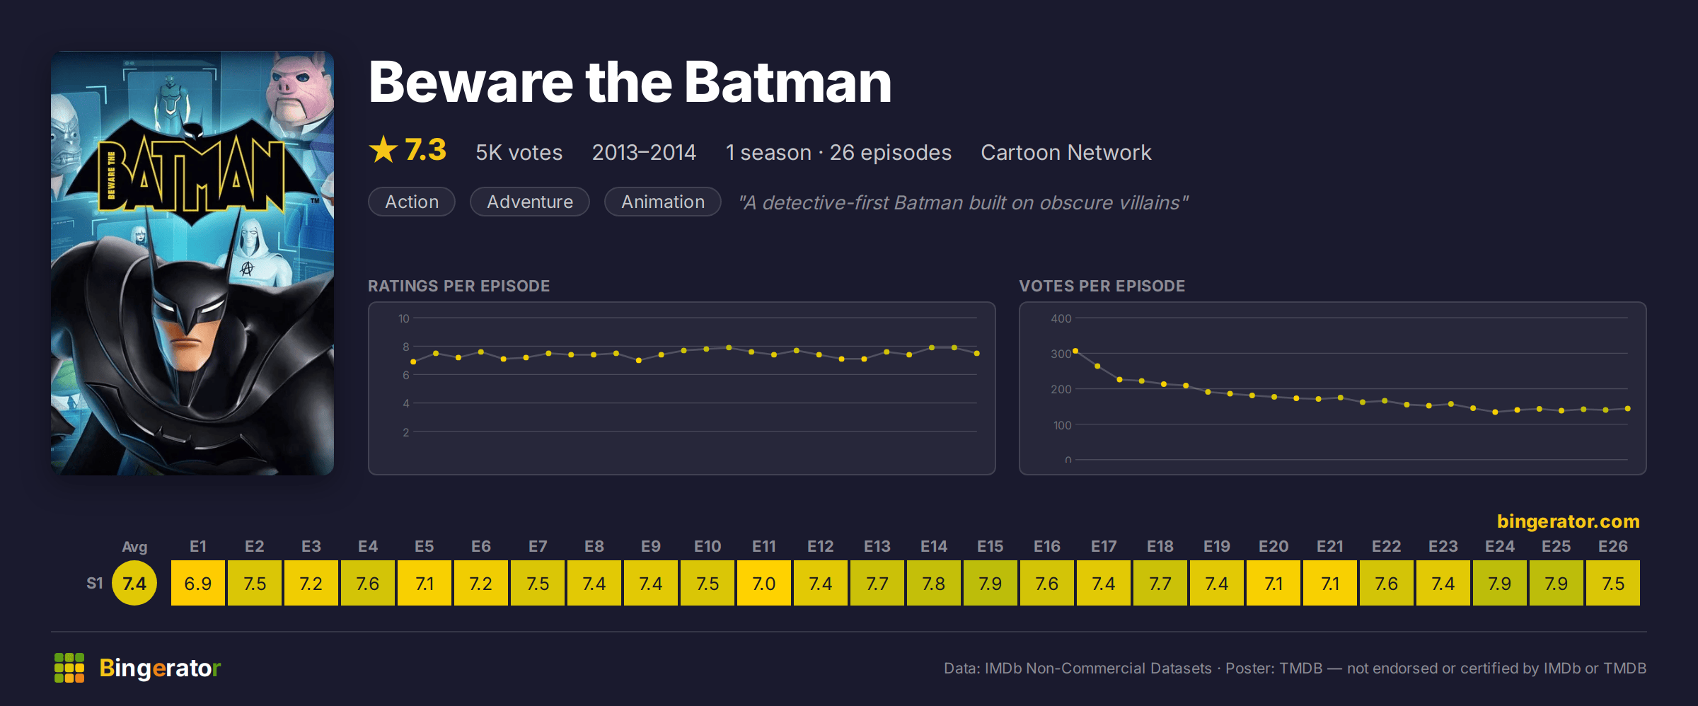The width and height of the screenshot is (1698, 706).
Task: Select the E11 rating cell 7.0
Action: tap(764, 583)
